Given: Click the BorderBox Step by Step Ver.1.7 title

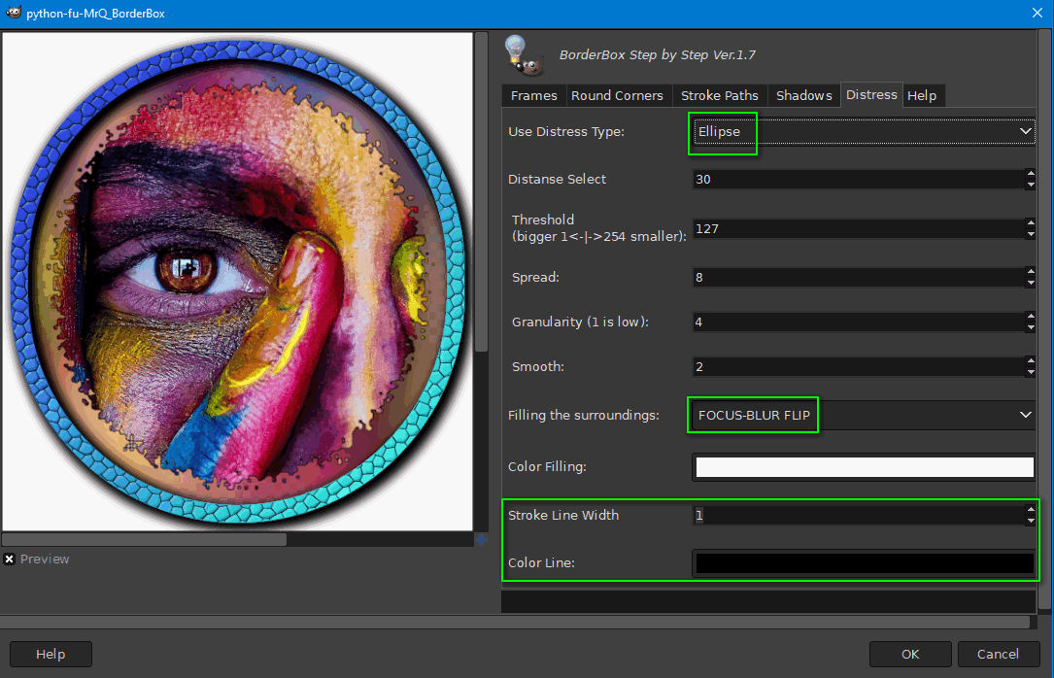Looking at the screenshot, I should point(658,55).
